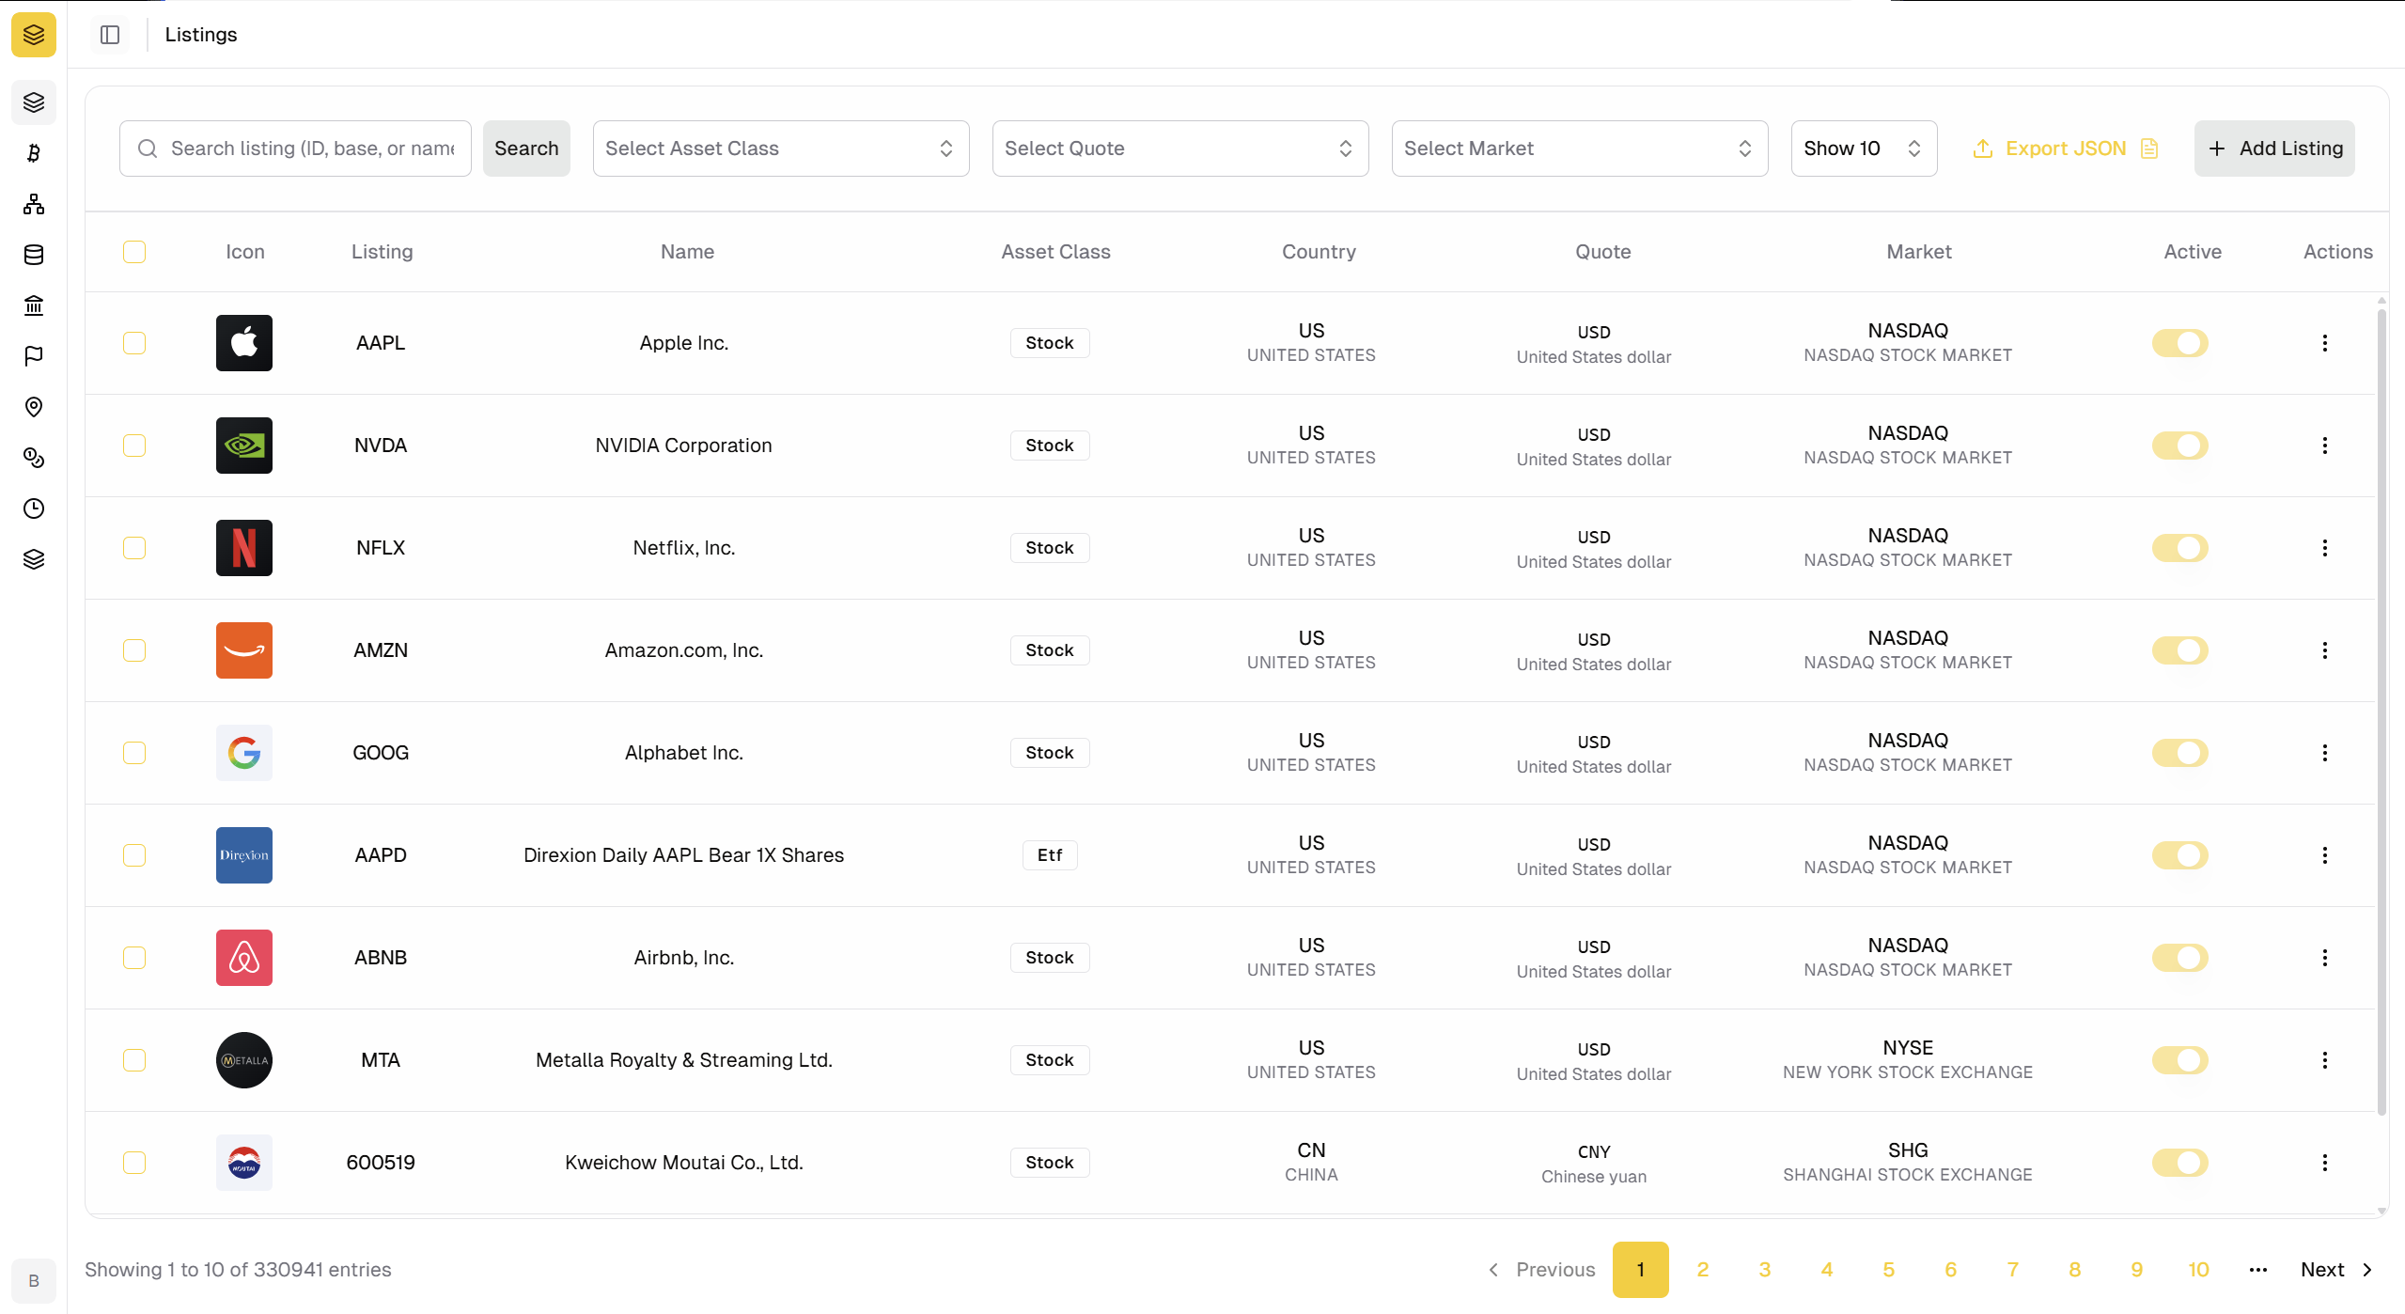2405x1314 pixels.
Task: Open actions menu for NVDA row
Action: pos(2324,446)
